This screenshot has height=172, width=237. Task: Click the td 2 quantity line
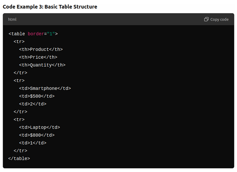tap(33, 104)
